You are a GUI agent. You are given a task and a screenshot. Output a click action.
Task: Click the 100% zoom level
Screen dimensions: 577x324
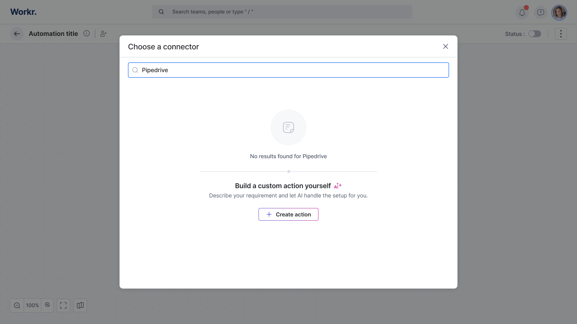(x=33, y=305)
